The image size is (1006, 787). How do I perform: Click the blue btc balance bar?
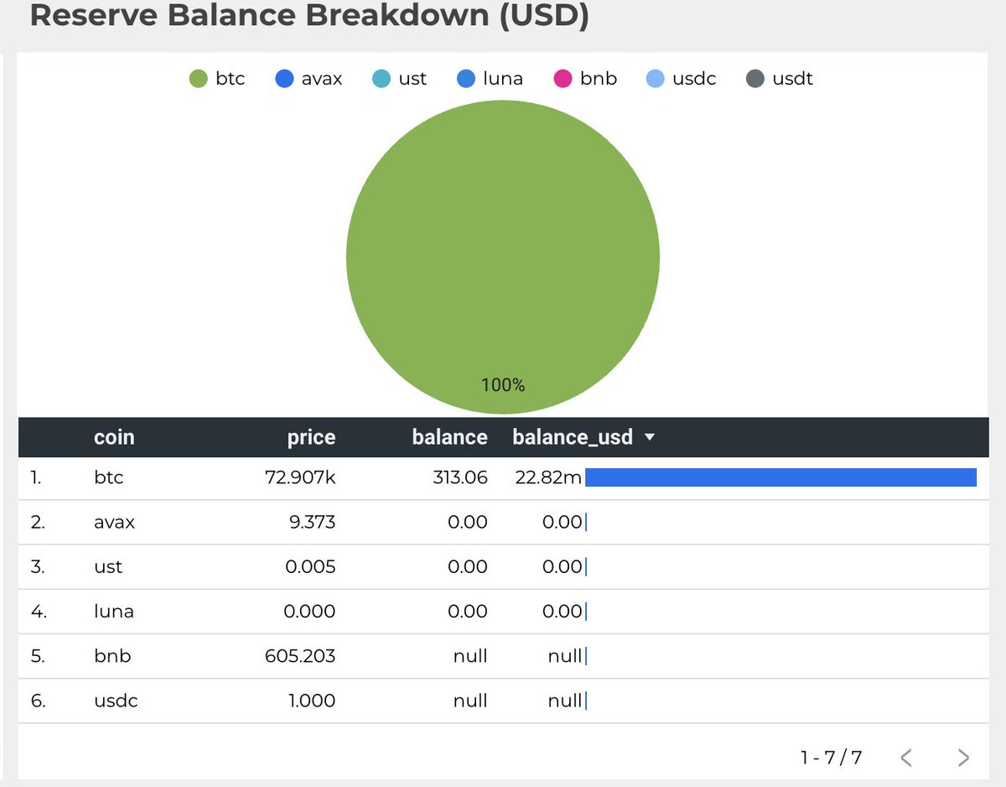[x=780, y=478]
